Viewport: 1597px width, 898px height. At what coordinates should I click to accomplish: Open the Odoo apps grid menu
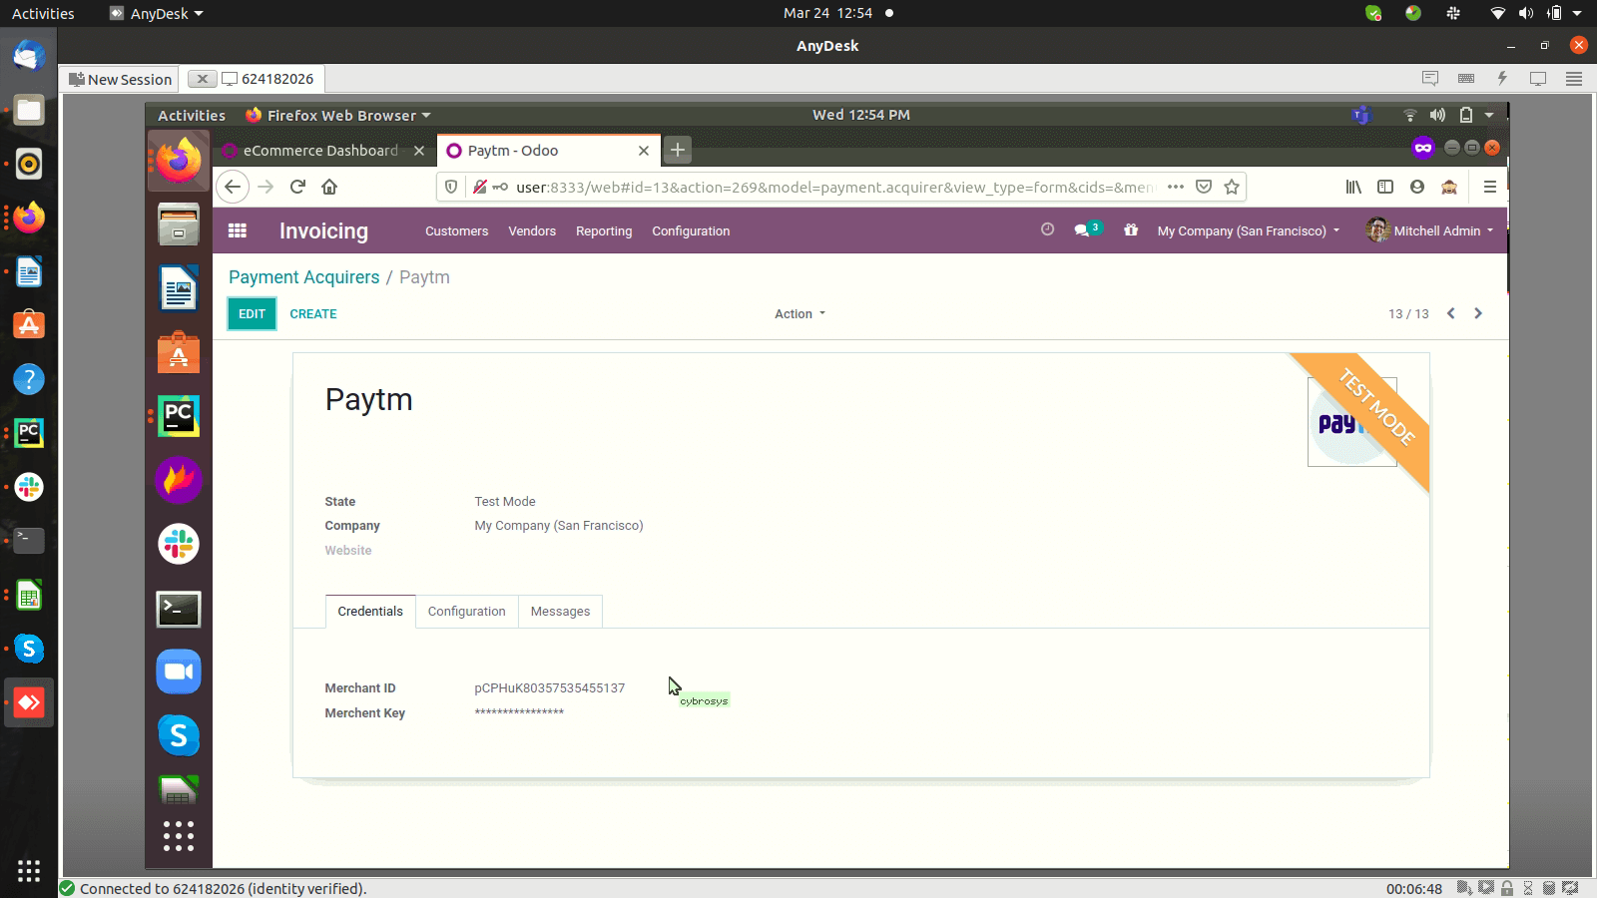pos(238,230)
